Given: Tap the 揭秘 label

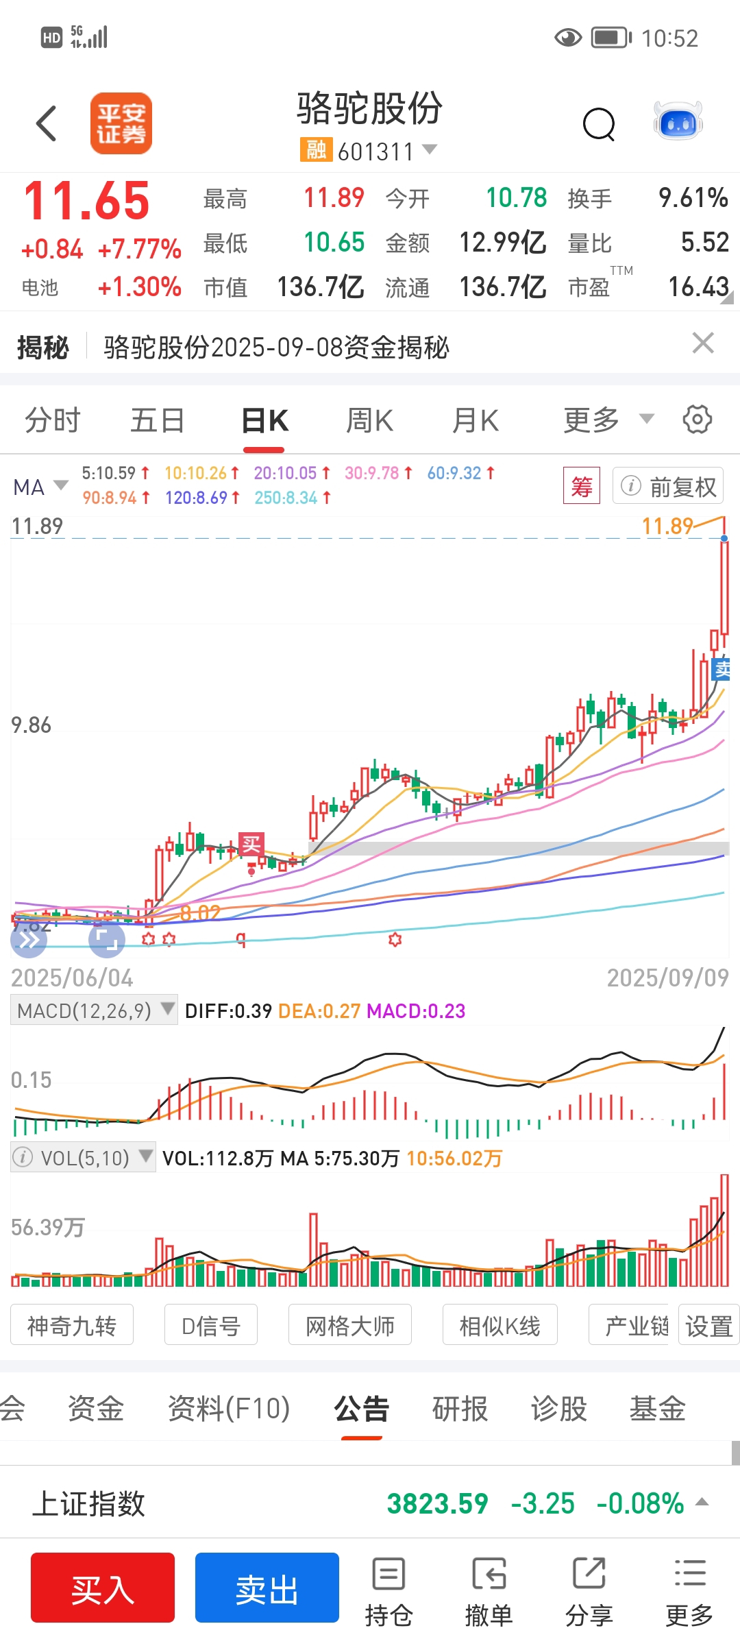Looking at the screenshot, I should [42, 348].
